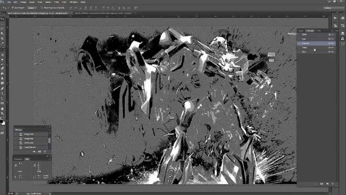Open status bar document info arrow

pyautogui.click(x=50, y=193)
